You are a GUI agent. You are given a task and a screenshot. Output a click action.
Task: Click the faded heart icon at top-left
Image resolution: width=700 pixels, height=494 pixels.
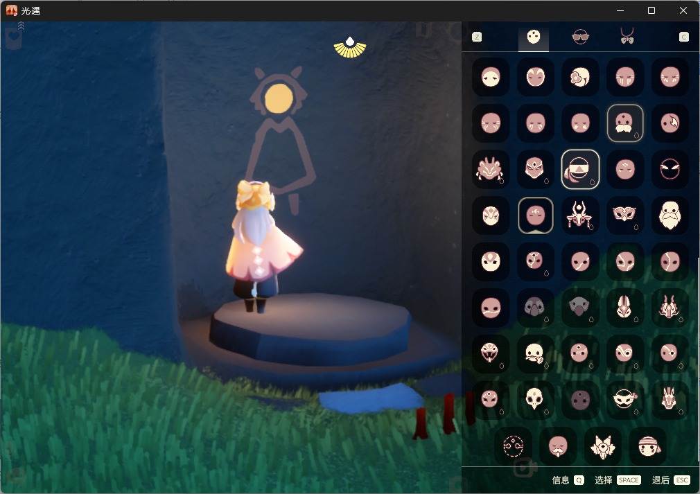tap(13, 38)
